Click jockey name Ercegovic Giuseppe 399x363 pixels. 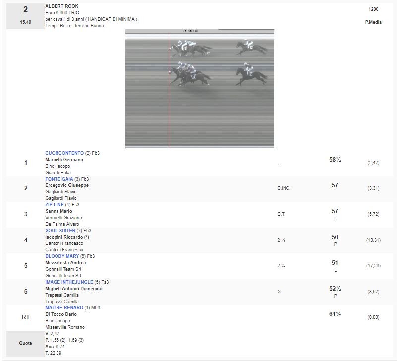pos(67,185)
